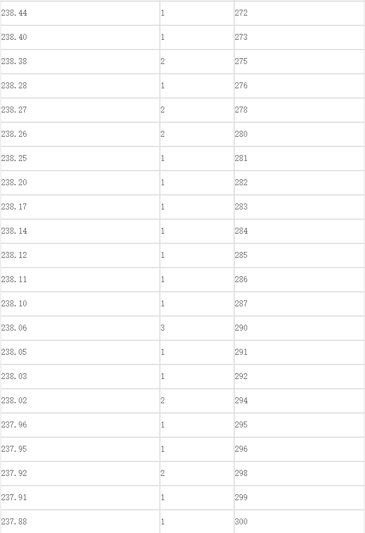Click the rank cell 278
This screenshot has width=365, height=533.
[x=299, y=110]
